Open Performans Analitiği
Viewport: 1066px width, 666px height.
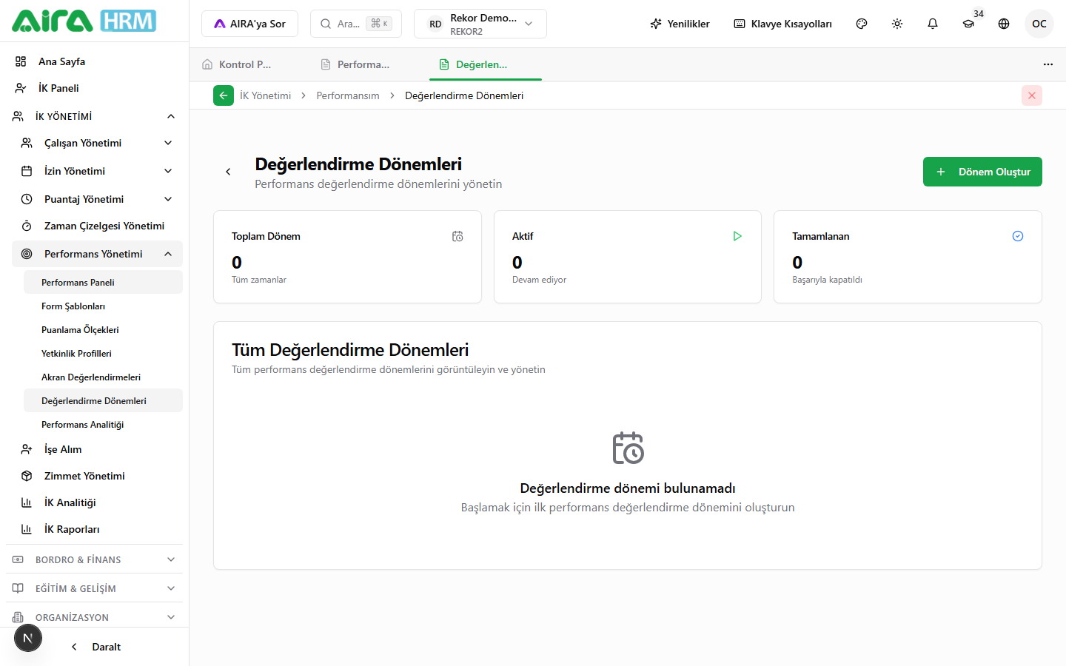pyautogui.click(x=103, y=424)
